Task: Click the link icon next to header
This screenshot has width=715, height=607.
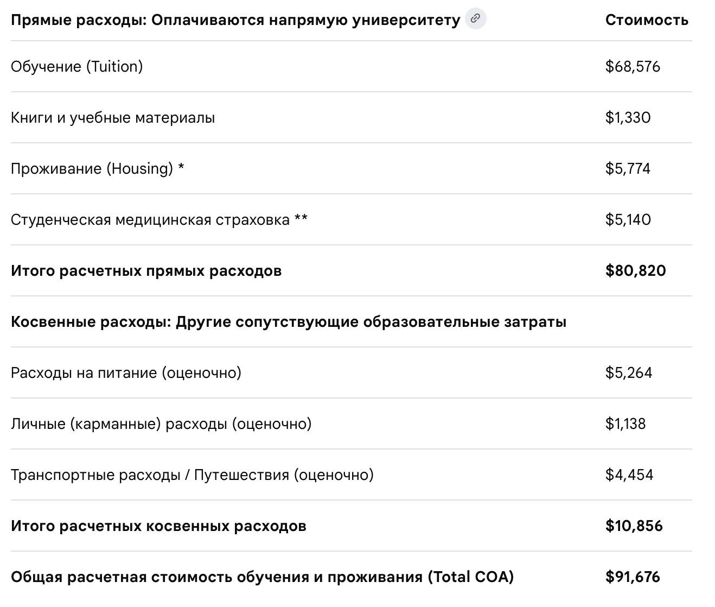Action: (476, 18)
